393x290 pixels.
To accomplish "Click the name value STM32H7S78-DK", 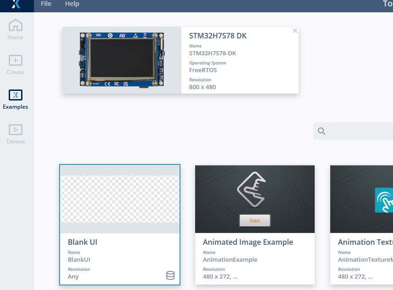I will point(213,53).
